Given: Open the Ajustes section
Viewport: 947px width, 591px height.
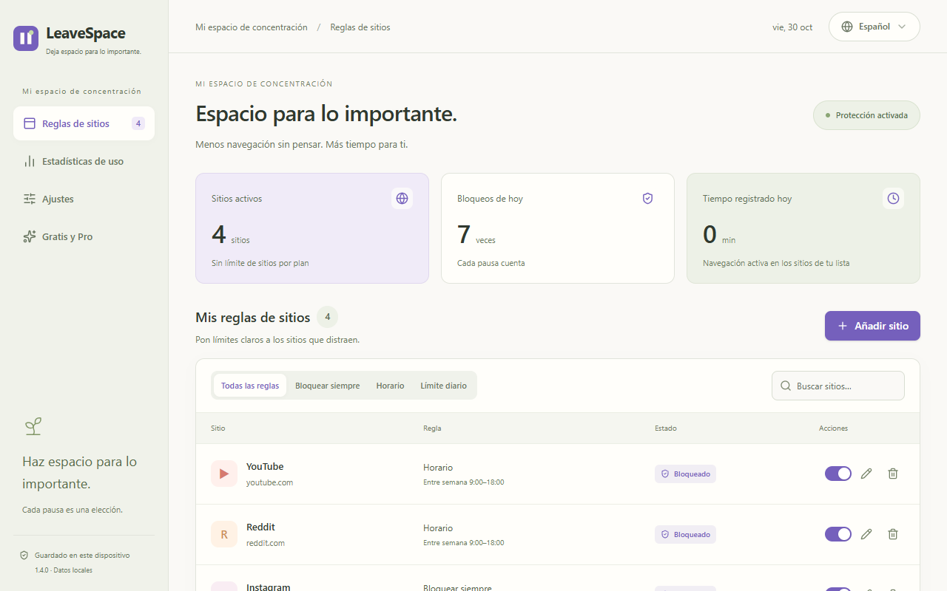Looking at the screenshot, I should [x=84, y=199].
